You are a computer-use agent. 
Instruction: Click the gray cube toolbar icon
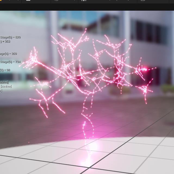pos(56,1)
